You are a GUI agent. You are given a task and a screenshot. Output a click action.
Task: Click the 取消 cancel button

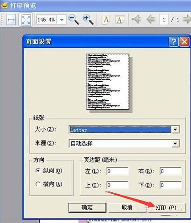127,208
